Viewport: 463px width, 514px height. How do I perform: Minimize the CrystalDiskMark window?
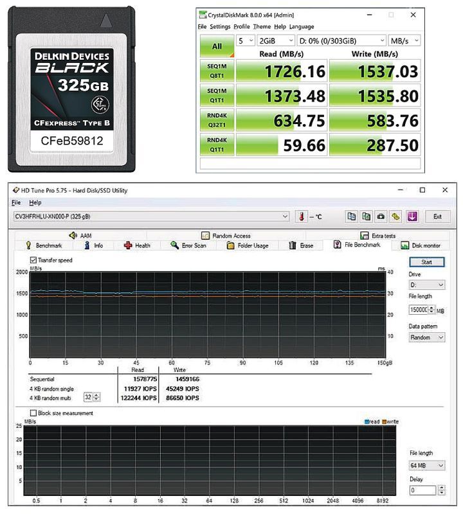pyautogui.click(x=370, y=15)
